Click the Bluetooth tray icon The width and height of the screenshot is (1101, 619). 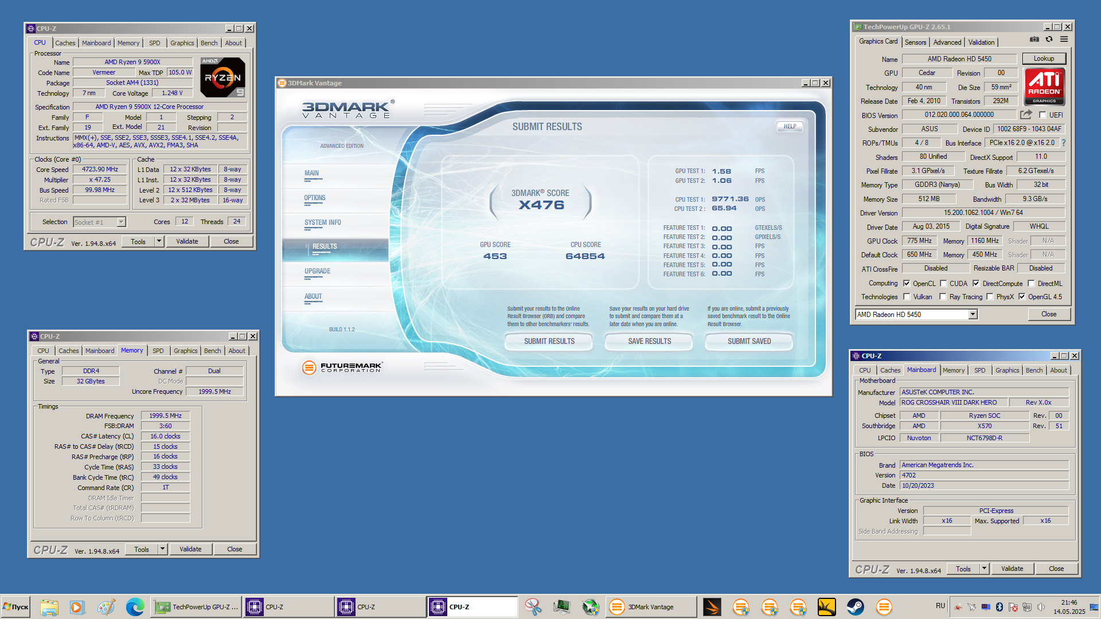(x=1000, y=607)
